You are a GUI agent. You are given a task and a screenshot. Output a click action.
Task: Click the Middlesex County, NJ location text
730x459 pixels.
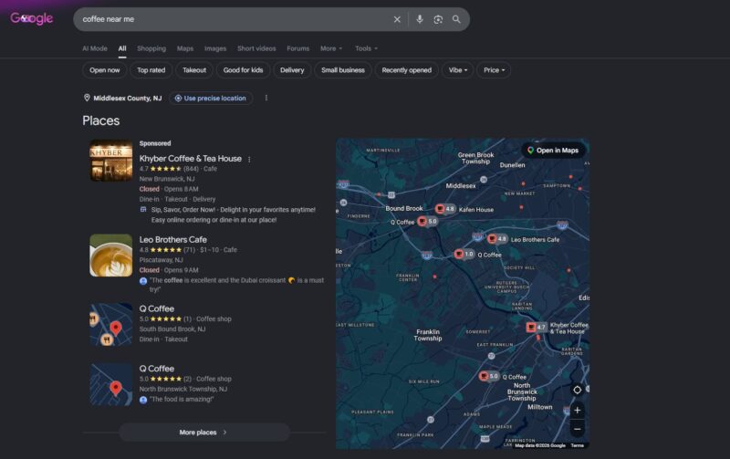[x=128, y=99]
